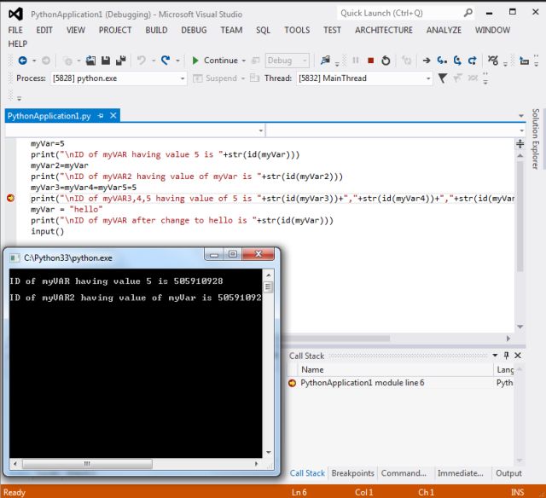Open the Solution Explorer side tab
Image resolution: width=546 pixels, height=498 pixels.
click(x=536, y=137)
